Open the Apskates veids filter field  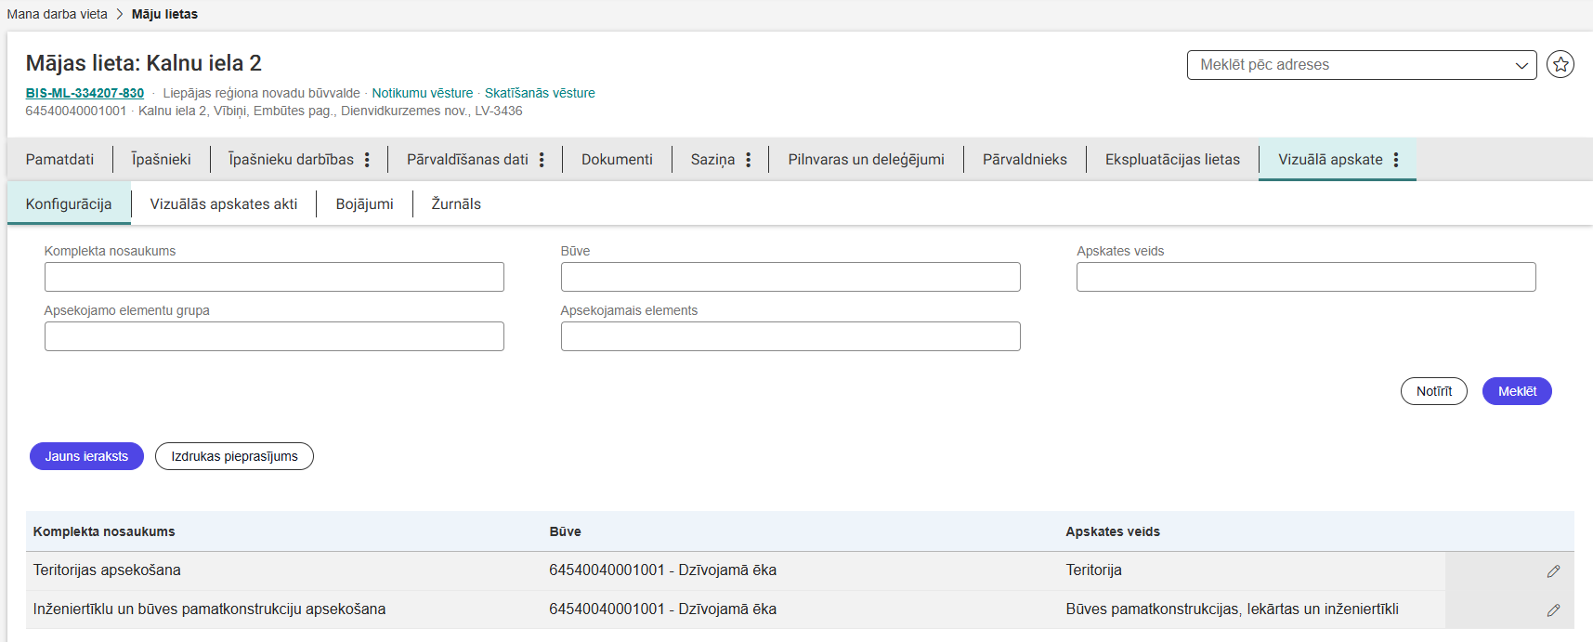[1305, 277]
